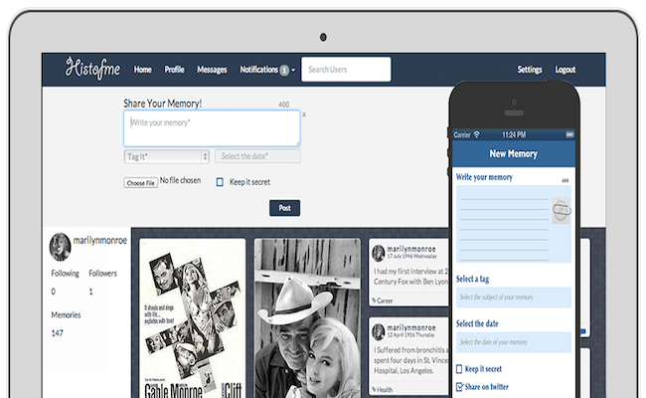
Task: Tap the phone's memory text area
Action: (x=514, y=224)
